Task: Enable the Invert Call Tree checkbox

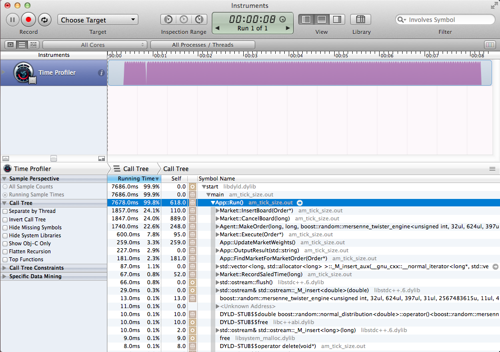Action: pos(6,219)
